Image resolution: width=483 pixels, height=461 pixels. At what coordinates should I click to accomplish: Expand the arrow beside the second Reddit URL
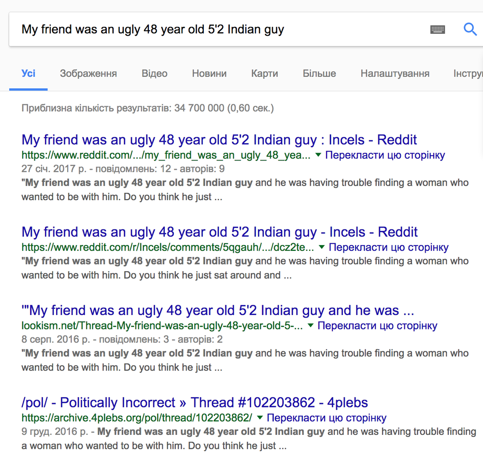[322, 247]
